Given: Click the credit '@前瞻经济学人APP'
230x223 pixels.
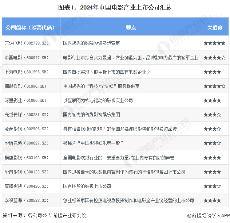Looking at the screenshot, I should click(209, 215).
